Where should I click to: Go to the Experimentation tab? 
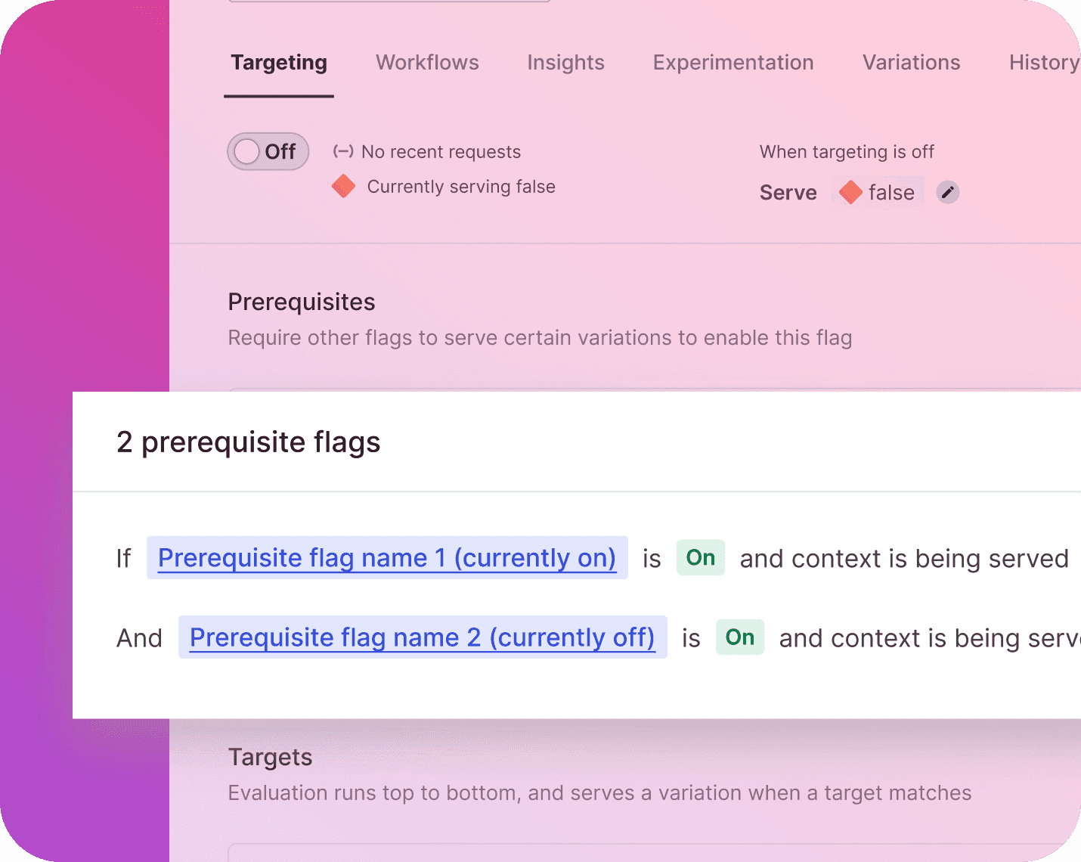pyautogui.click(x=733, y=62)
